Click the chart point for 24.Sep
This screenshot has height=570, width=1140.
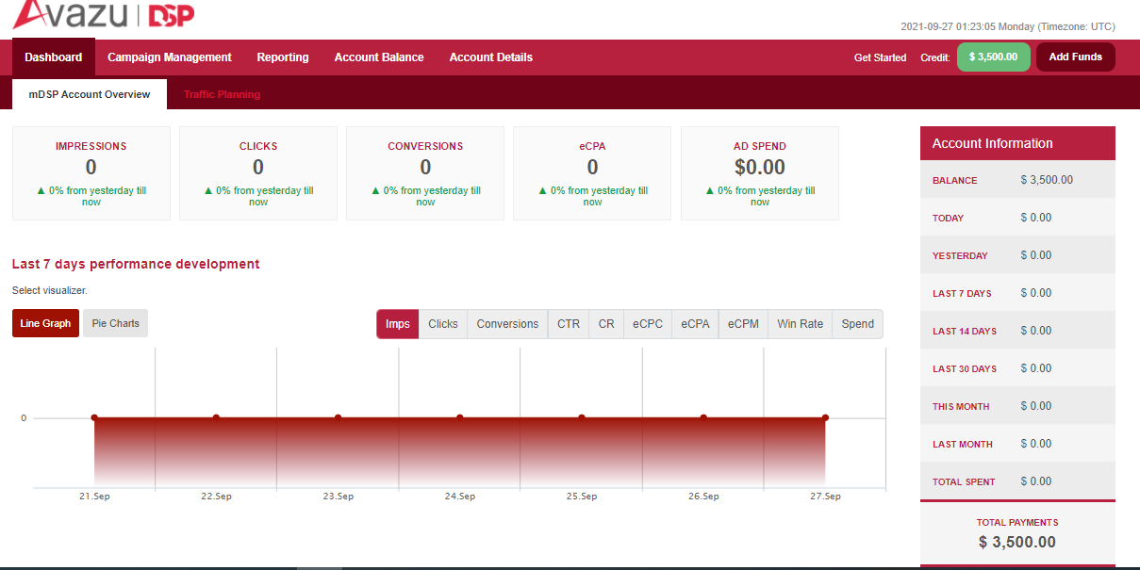pyautogui.click(x=459, y=417)
